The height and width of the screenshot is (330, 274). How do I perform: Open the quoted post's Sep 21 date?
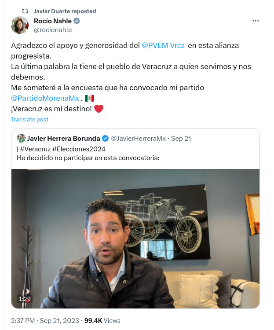[x=181, y=139]
